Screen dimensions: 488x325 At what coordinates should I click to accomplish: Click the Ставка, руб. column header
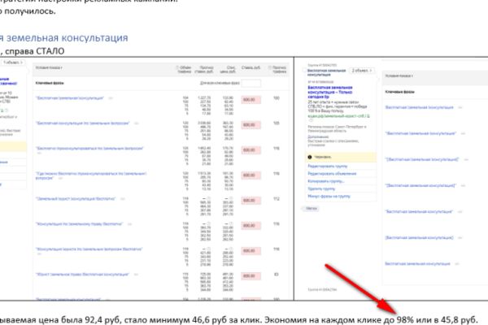click(x=251, y=67)
